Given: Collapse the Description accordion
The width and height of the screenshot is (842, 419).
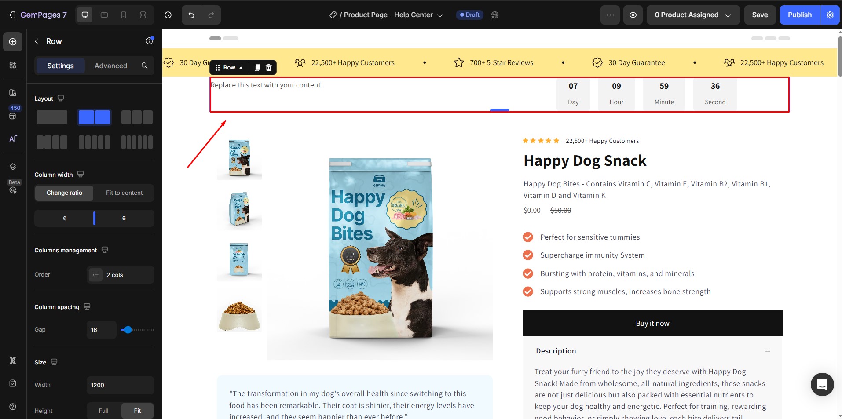Looking at the screenshot, I should click(767, 351).
